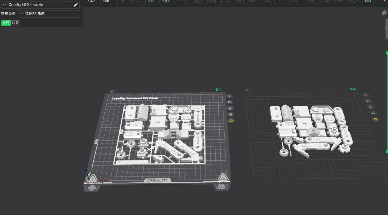
Task: Click the name edit icon above plate 01
Action: point(112,91)
